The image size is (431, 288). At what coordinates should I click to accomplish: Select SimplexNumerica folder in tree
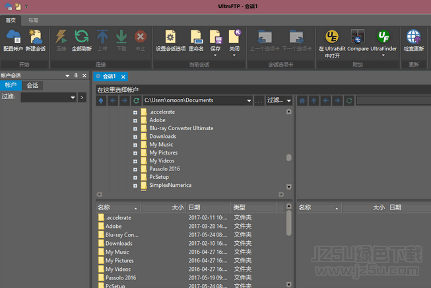(x=170, y=186)
